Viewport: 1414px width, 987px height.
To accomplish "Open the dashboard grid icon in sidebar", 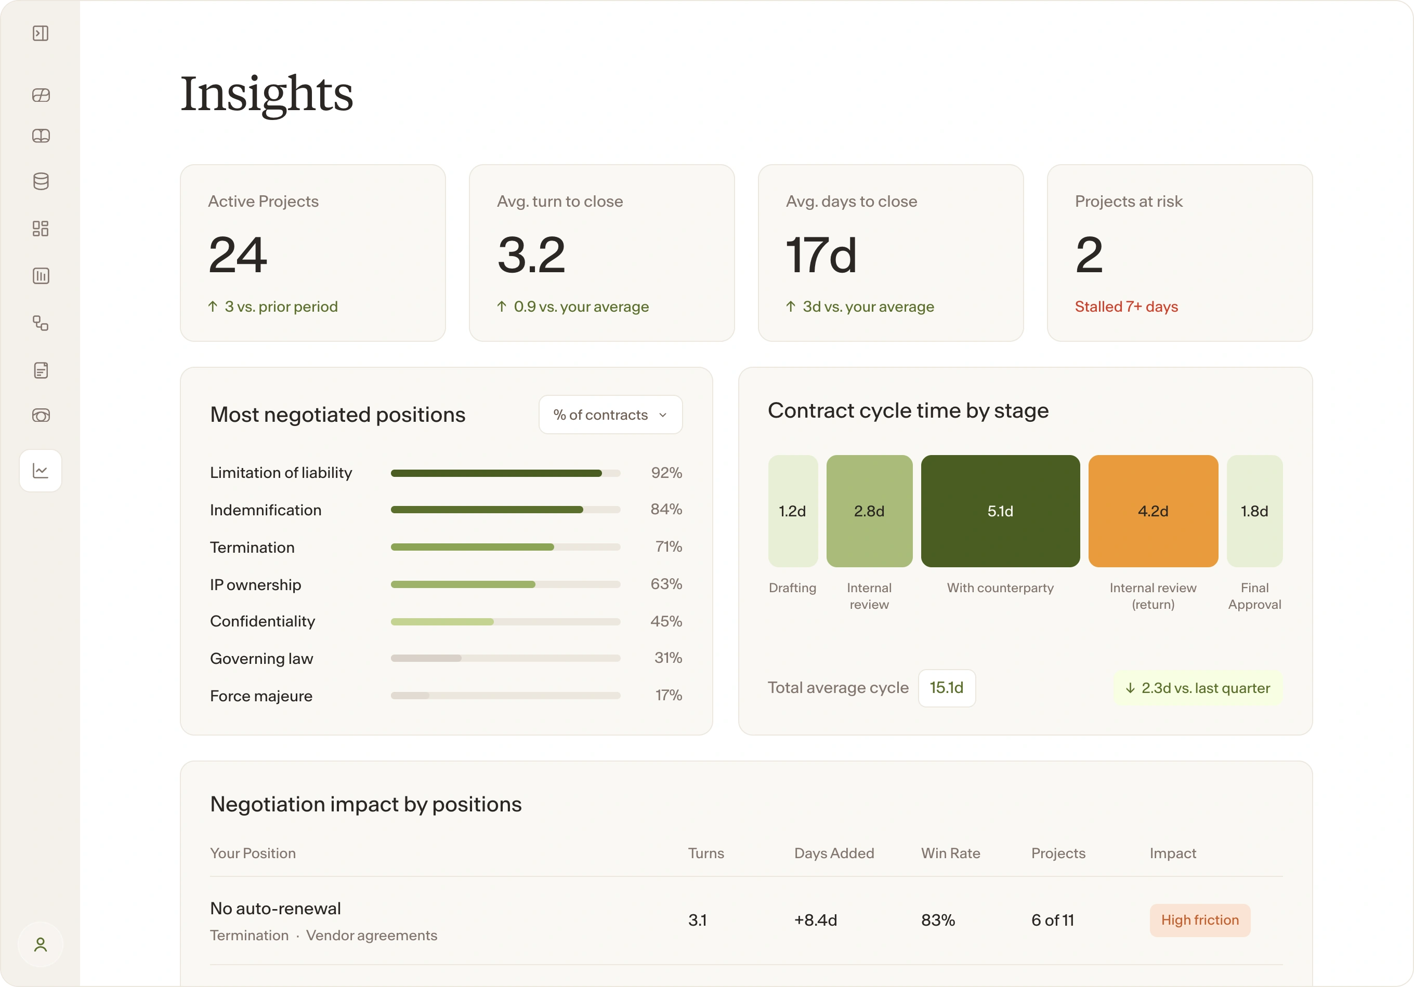I will [41, 229].
